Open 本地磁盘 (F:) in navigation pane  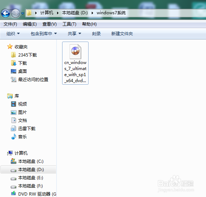pyautogui.click(x=30, y=186)
